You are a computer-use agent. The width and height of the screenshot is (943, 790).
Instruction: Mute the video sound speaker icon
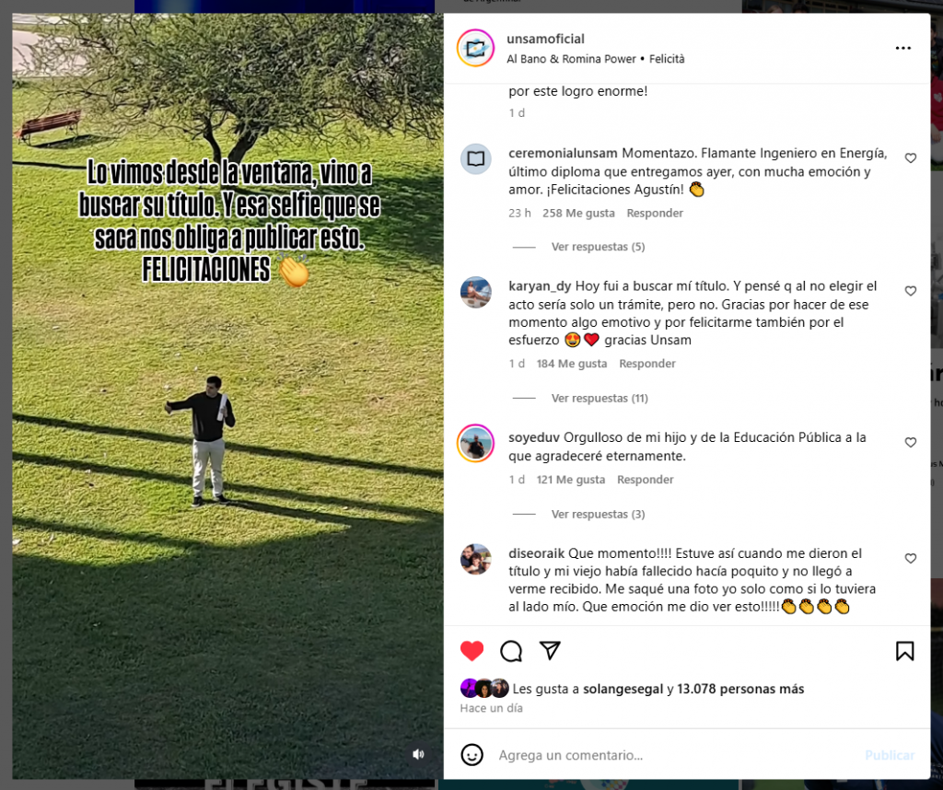(419, 754)
